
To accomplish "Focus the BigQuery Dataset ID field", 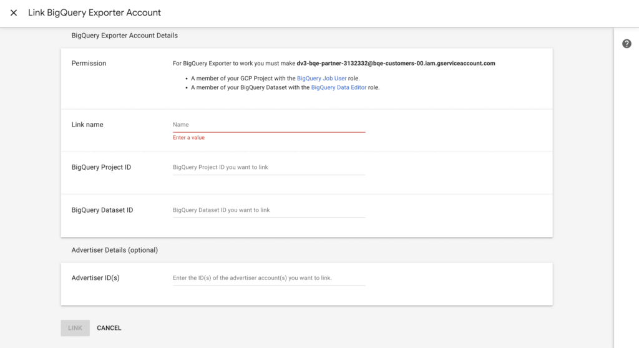I will point(269,210).
